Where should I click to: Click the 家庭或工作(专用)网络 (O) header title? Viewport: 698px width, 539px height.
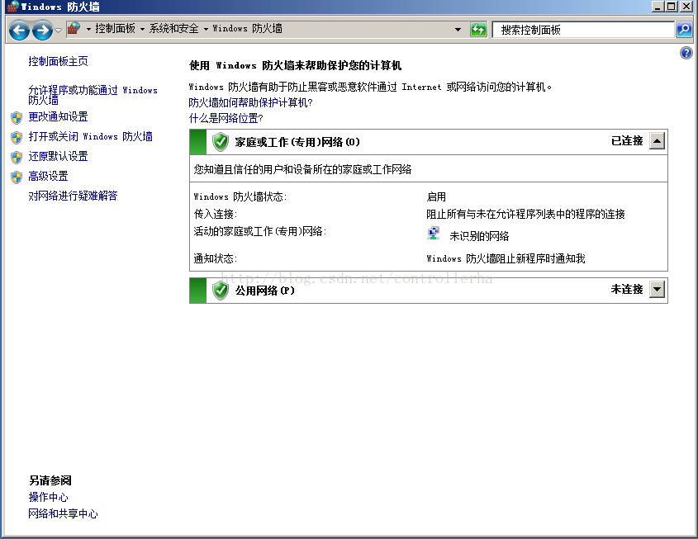click(297, 142)
